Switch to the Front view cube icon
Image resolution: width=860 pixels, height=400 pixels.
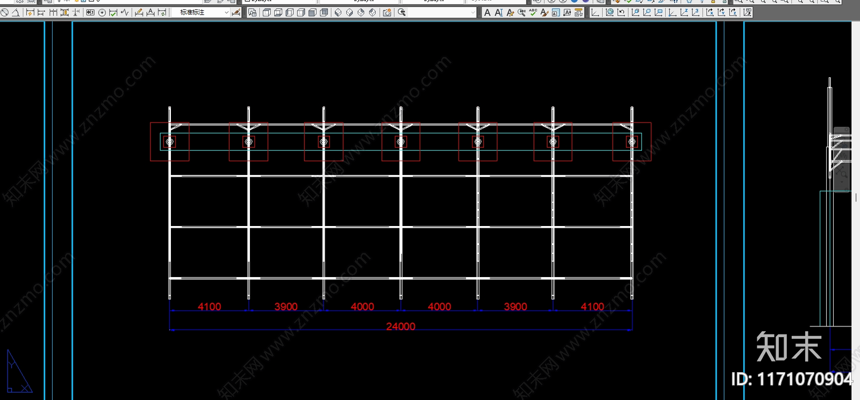[312, 12]
